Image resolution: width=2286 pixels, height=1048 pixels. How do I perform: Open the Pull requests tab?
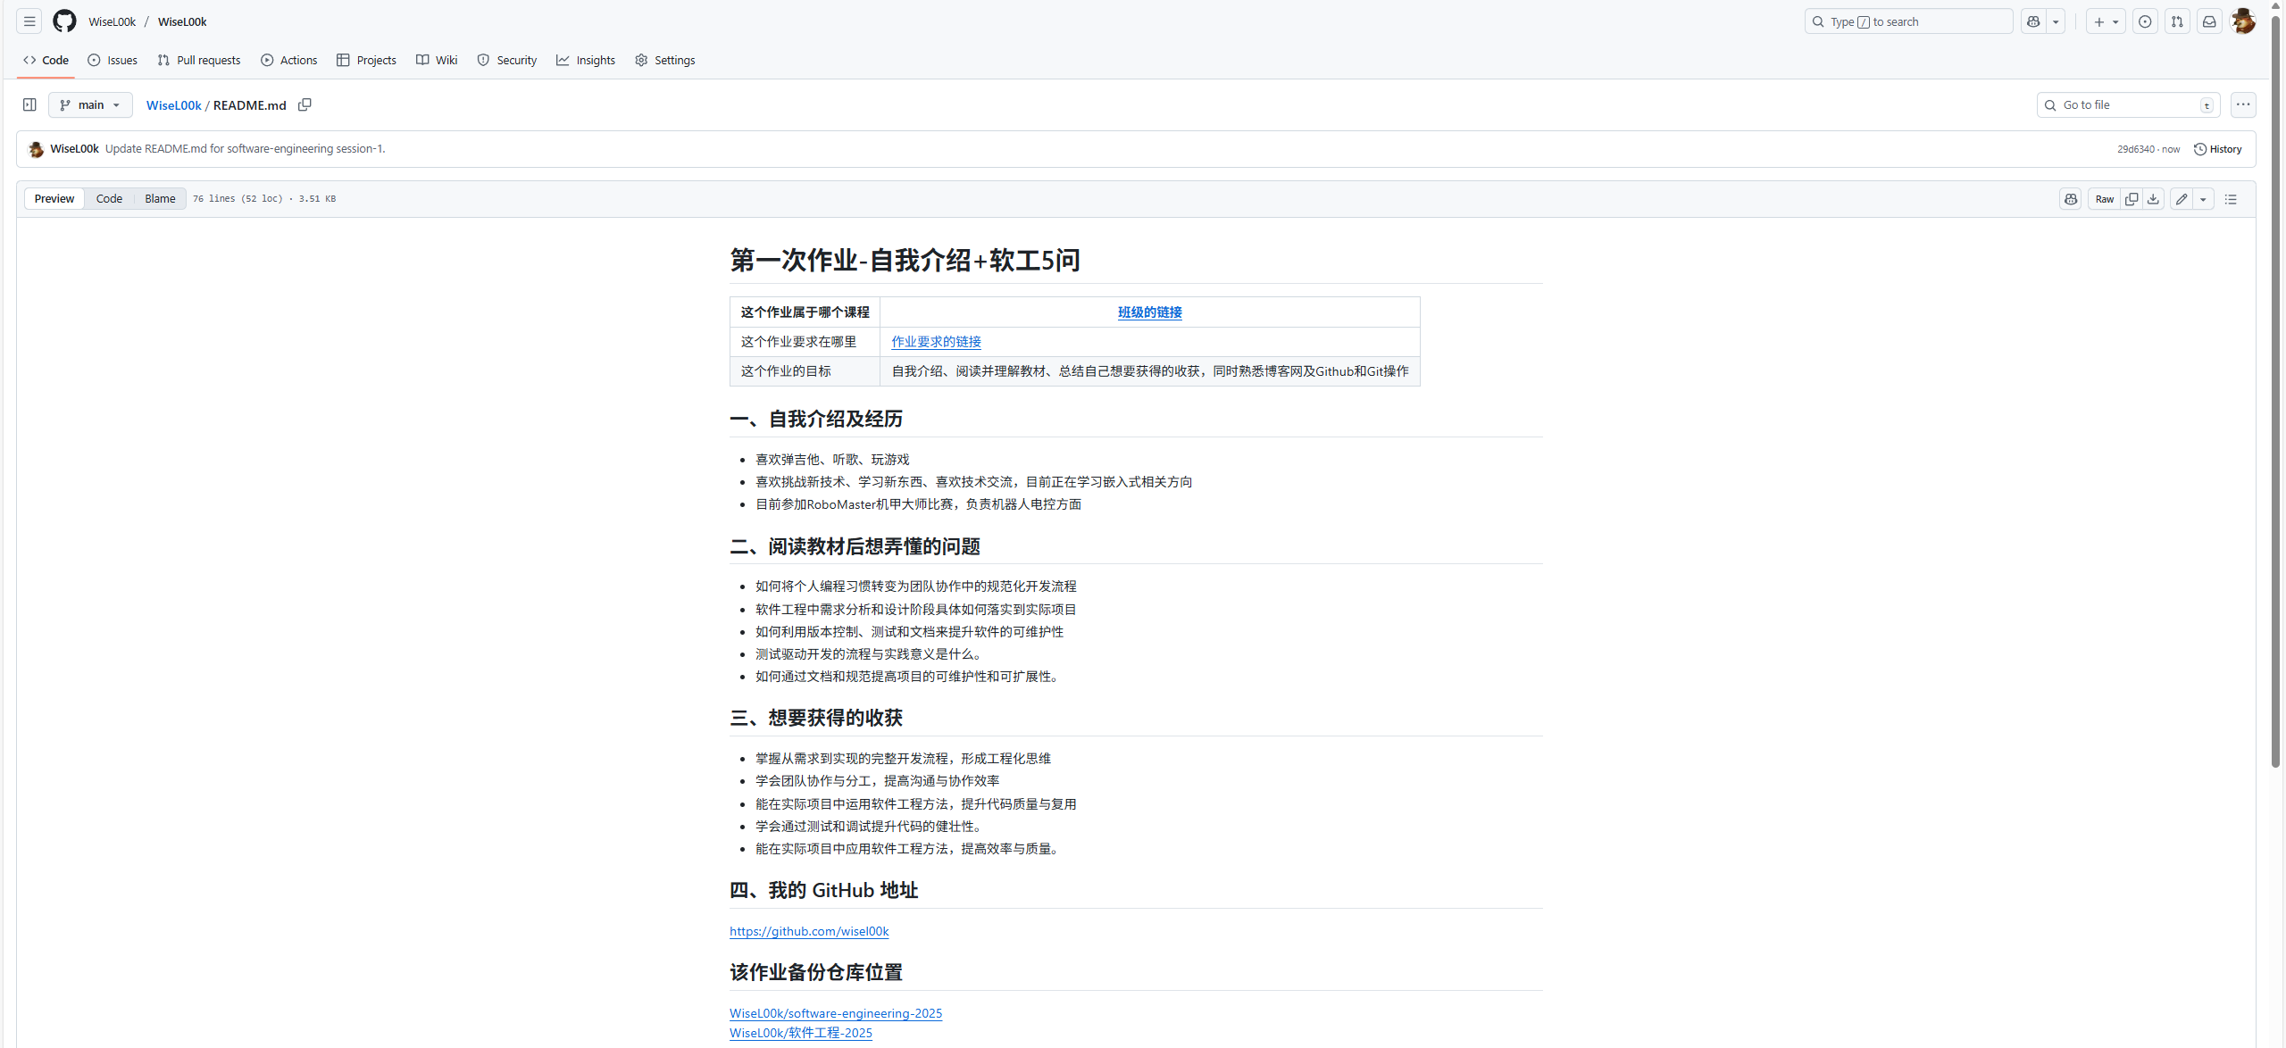pos(199,60)
